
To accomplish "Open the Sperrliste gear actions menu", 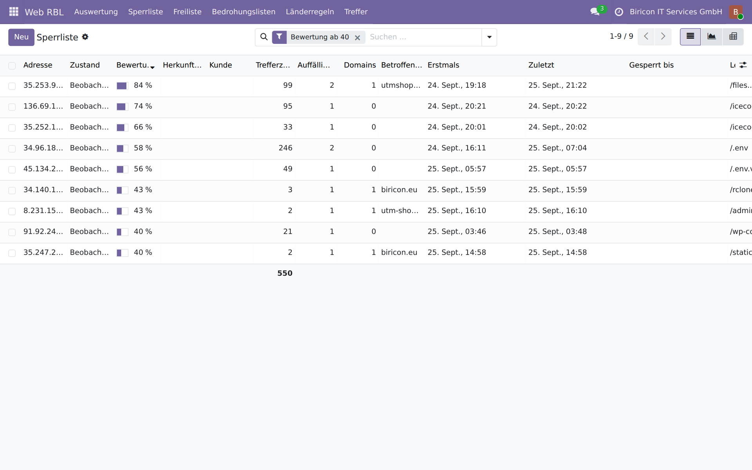I will (x=85, y=37).
